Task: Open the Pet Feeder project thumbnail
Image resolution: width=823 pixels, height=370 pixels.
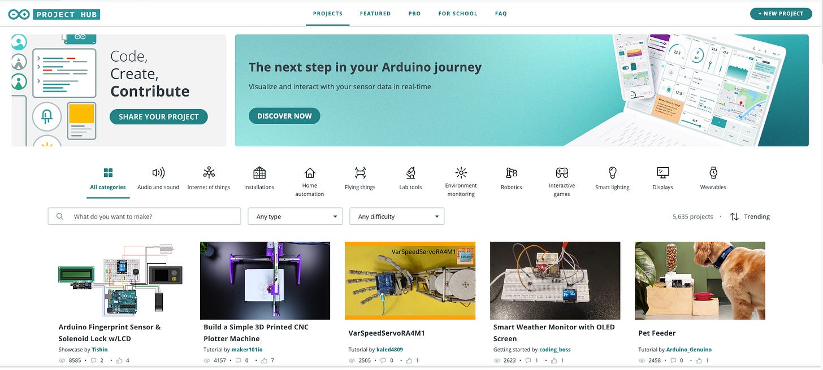Action: point(700,281)
